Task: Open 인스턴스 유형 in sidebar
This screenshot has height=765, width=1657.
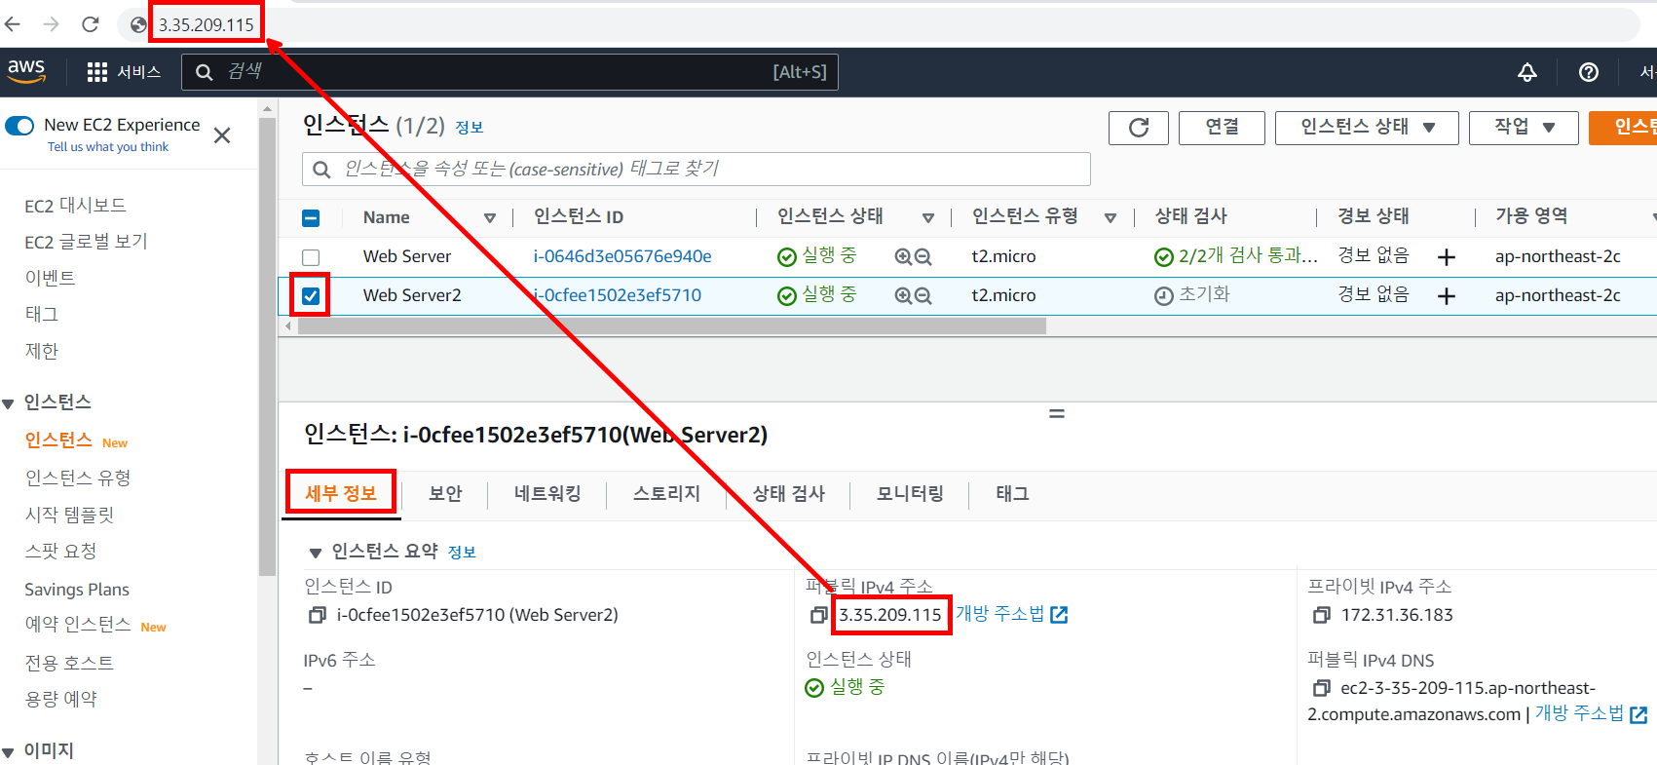Action: click(78, 478)
